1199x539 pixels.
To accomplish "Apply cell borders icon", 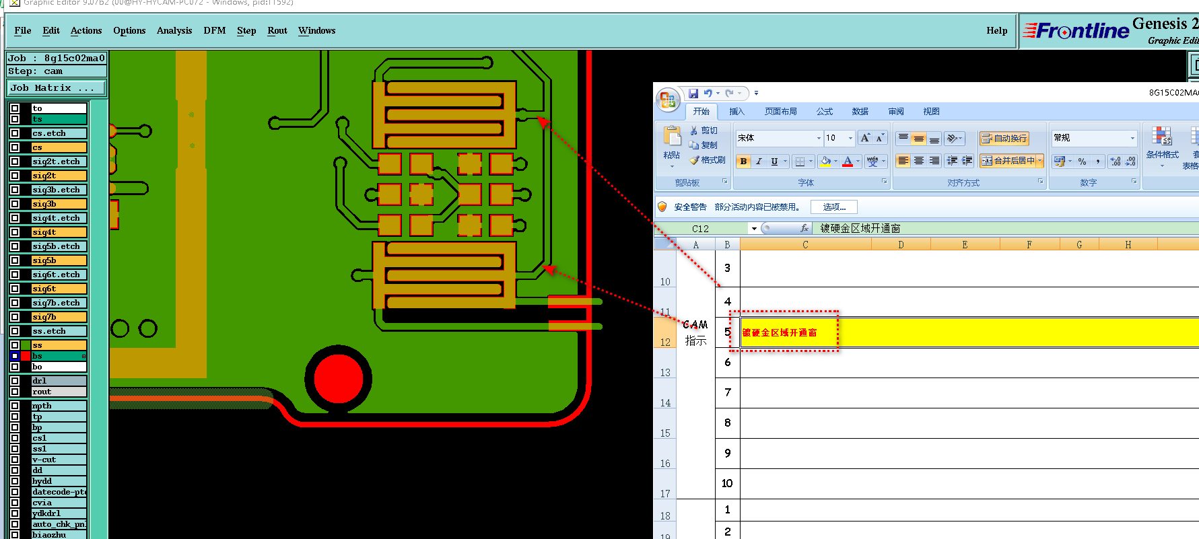I will pos(799,161).
